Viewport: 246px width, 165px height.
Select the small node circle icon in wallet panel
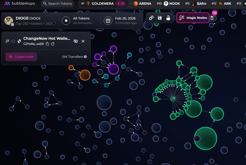[x=13, y=41]
